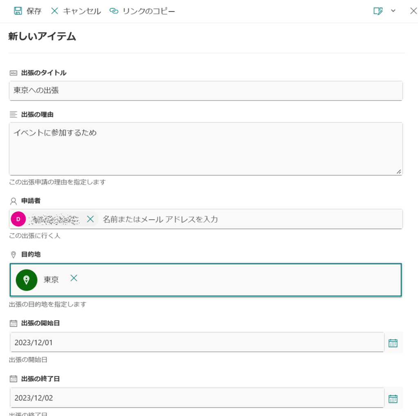Image resolution: width=418 pixels, height=416 pixels.
Task: Remove the 東京 location with X icon
Action: tap(74, 278)
